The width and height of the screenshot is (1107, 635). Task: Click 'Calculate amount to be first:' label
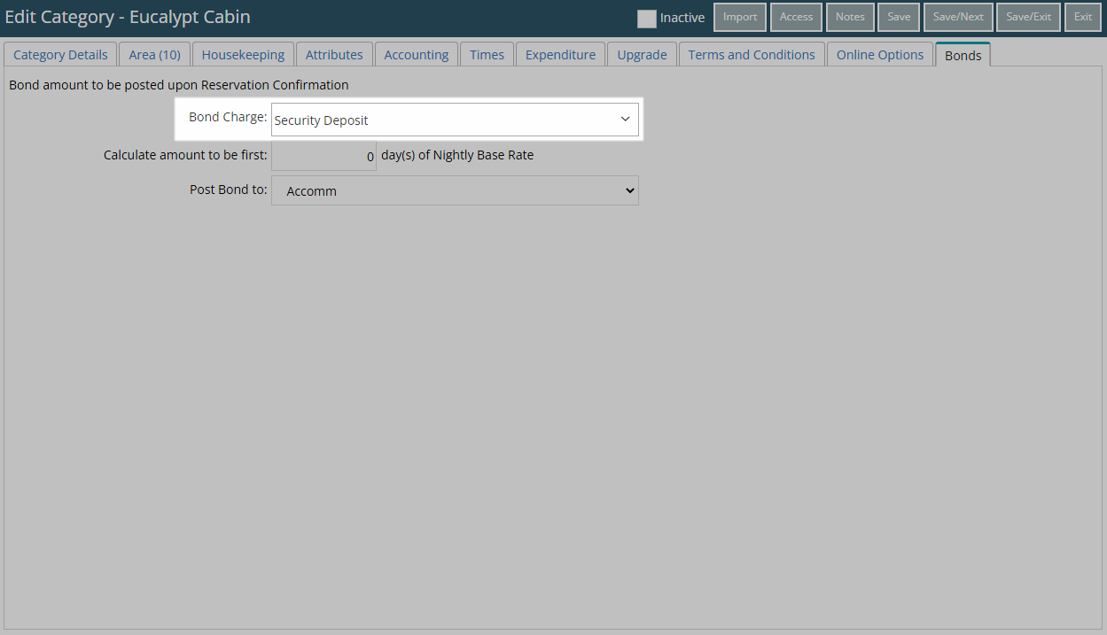(185, 154)
